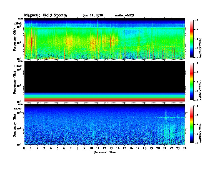Click hour tick label '9' on time axis
The image size is (220, 170).
(84, 148)
